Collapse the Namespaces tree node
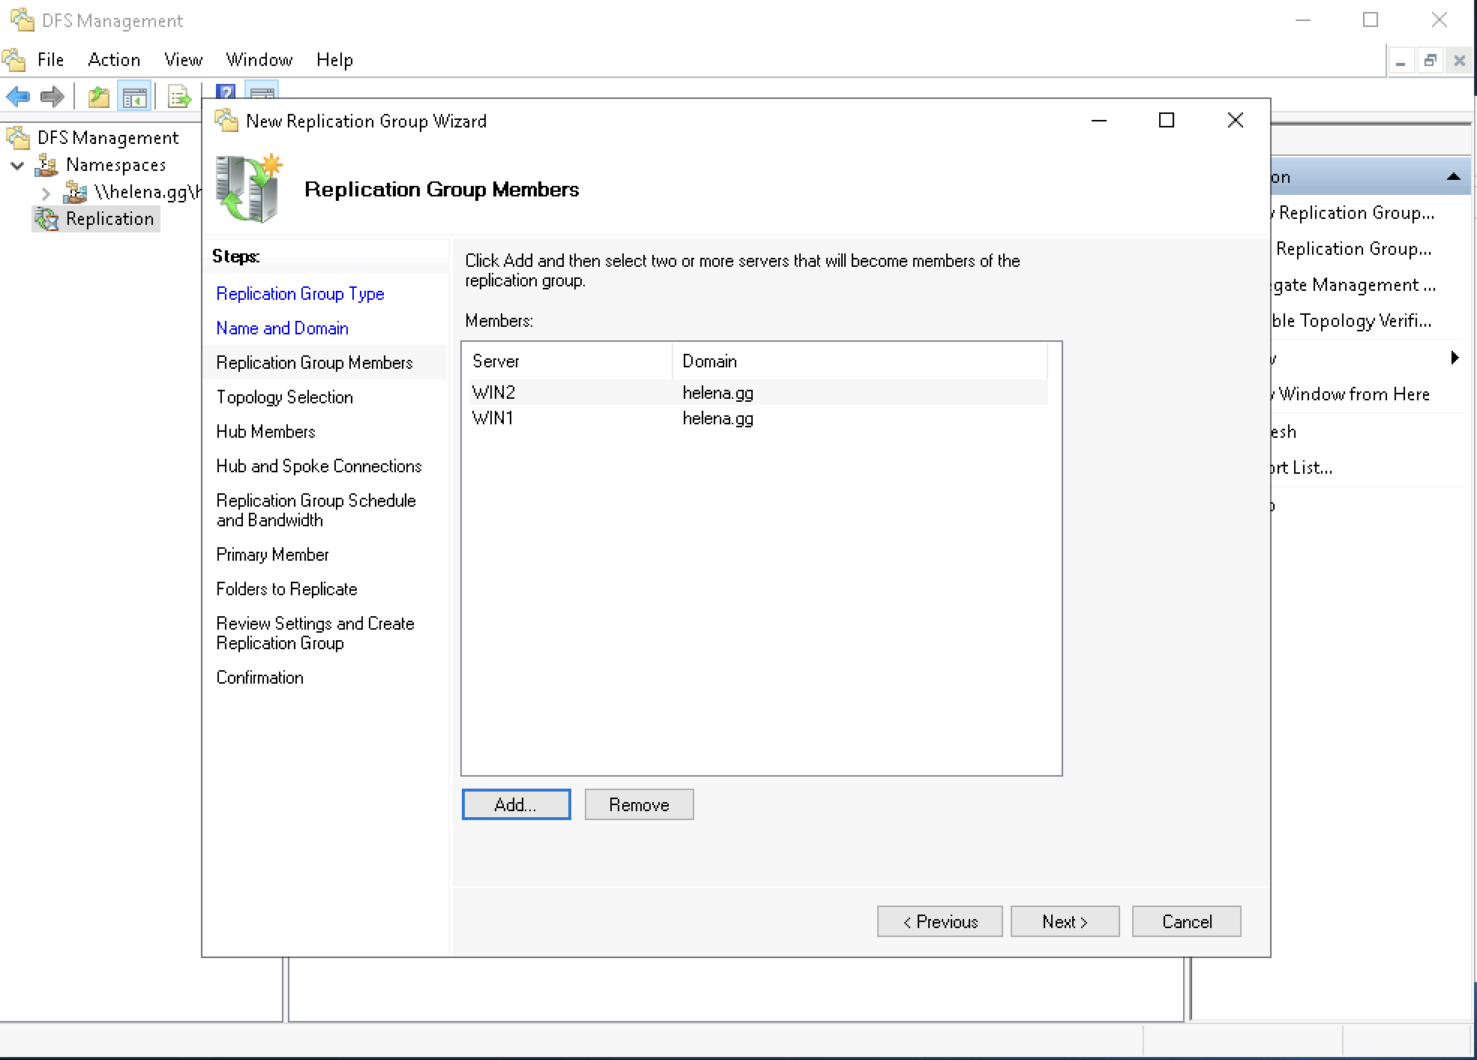The width and height of the screenshot is (1477, 1060). (18, 165)
